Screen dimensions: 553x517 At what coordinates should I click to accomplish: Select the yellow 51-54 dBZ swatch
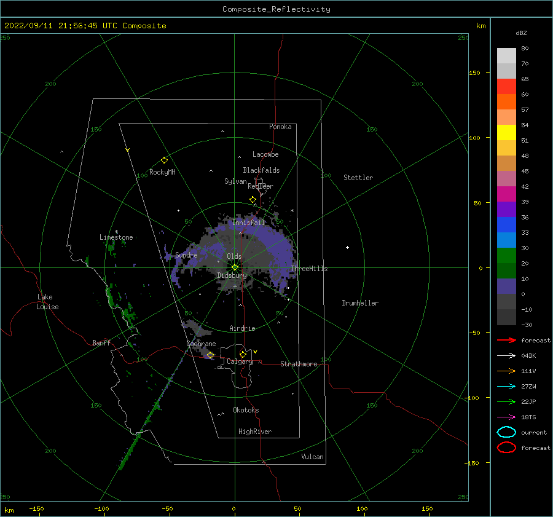coord(506,132)
